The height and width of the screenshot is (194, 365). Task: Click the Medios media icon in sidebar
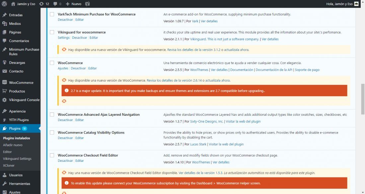[x=4, y=24]
